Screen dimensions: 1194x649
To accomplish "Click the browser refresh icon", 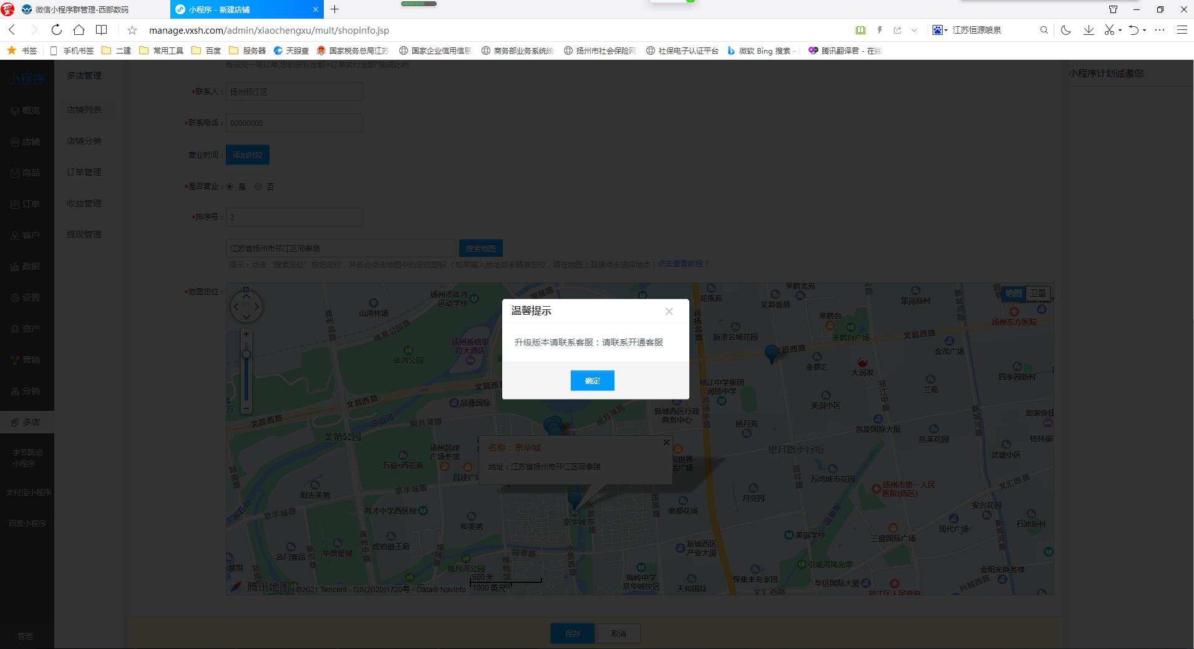I will click(57, 30).
